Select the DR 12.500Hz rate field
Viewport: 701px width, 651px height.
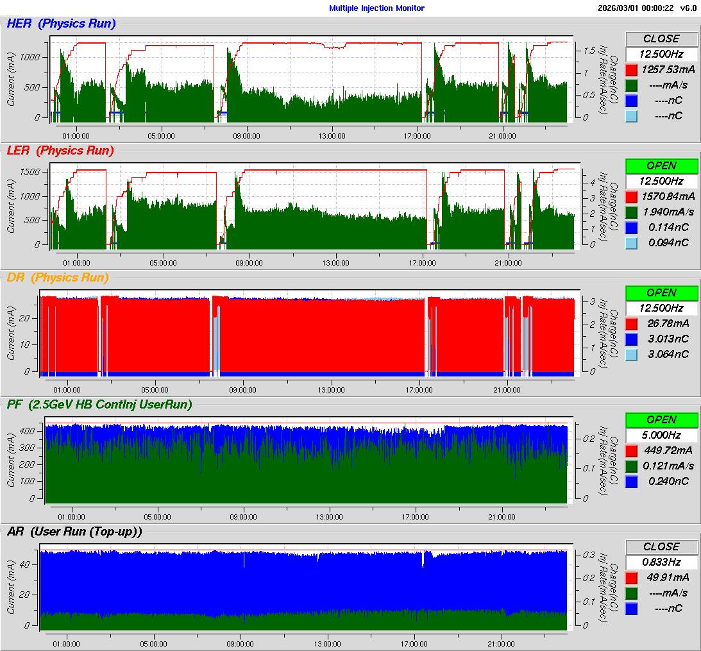(662, 308)
